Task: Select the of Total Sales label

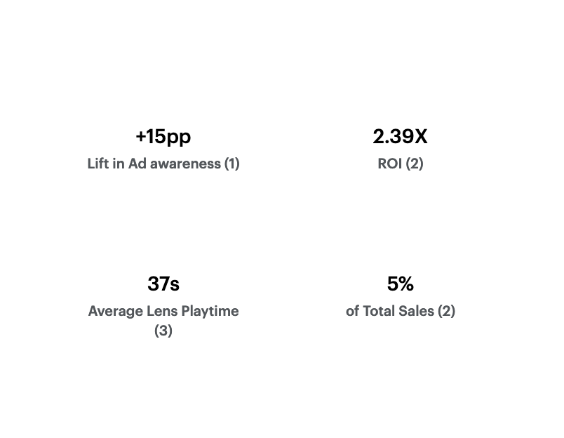Action: [x=390, y=311]
